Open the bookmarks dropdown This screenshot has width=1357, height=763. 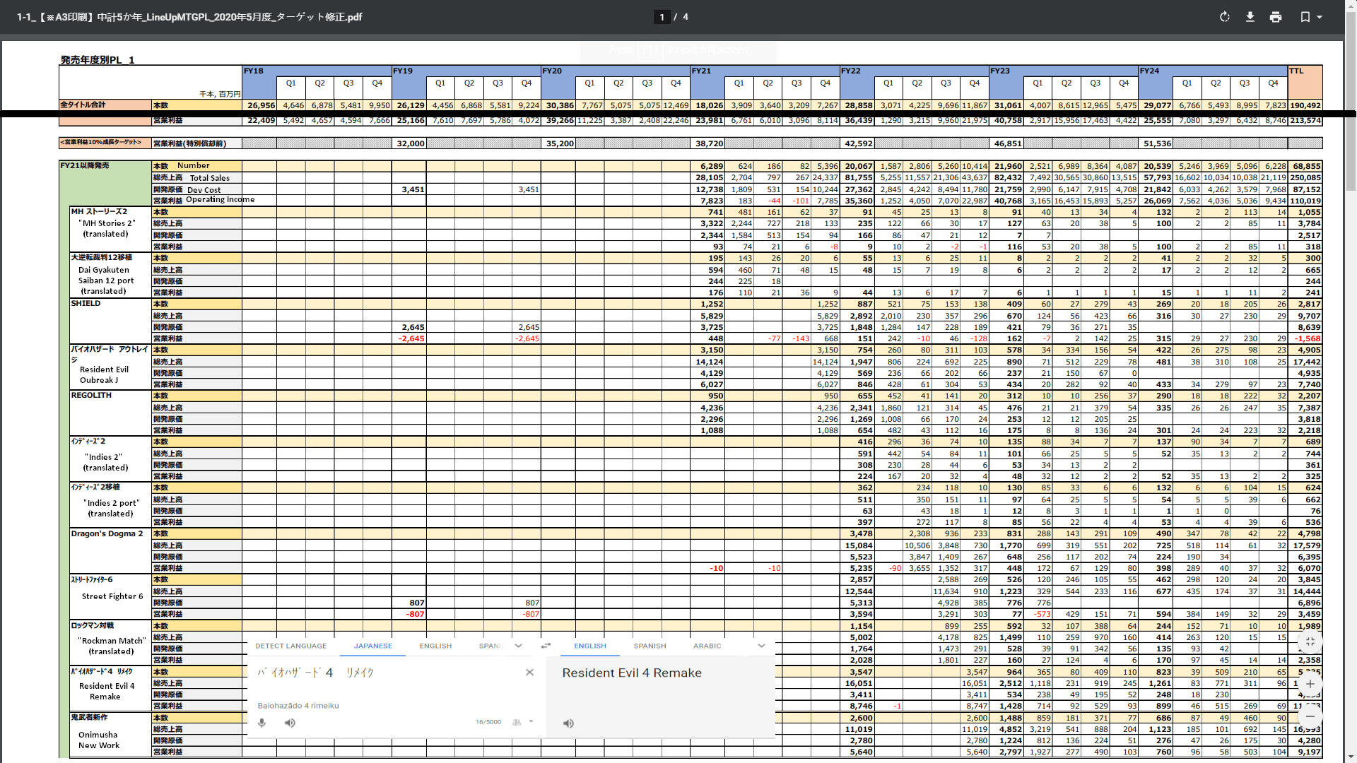point(1311,17)
